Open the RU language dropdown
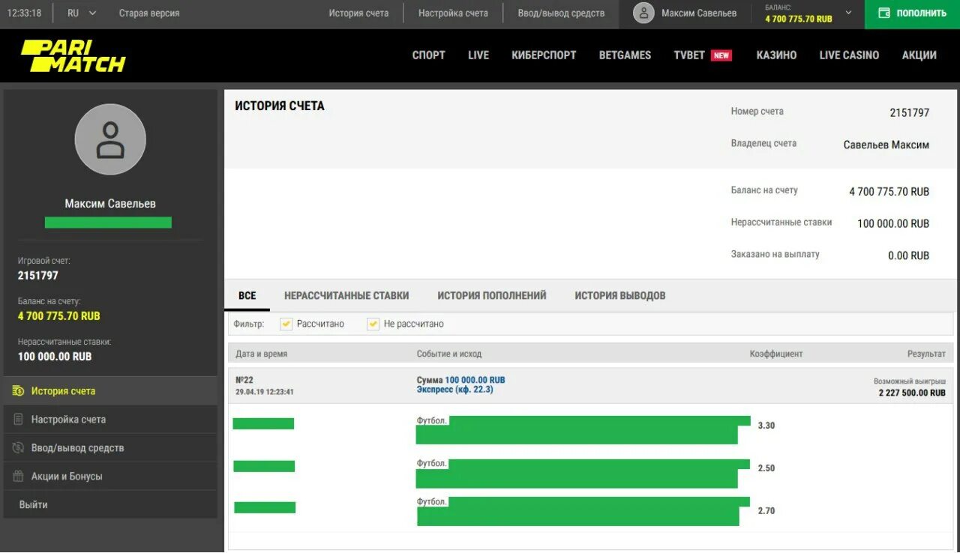 coord(82,13)
